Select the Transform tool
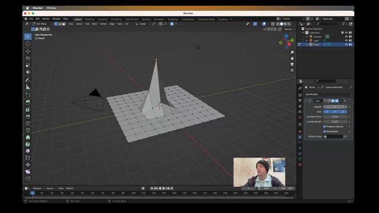 28,72
